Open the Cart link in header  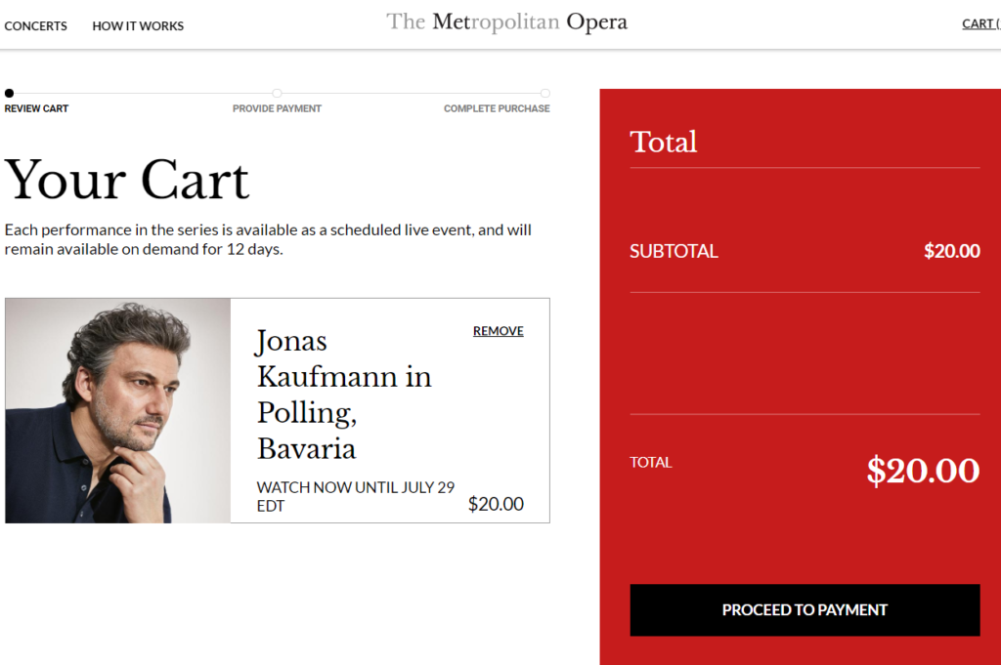[x=981, y=24]
